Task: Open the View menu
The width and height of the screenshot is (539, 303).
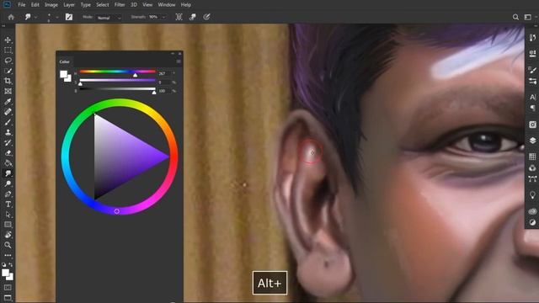Action: point(147,5)
